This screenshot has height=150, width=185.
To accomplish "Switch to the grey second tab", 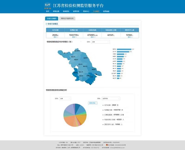I will (67, 19).
